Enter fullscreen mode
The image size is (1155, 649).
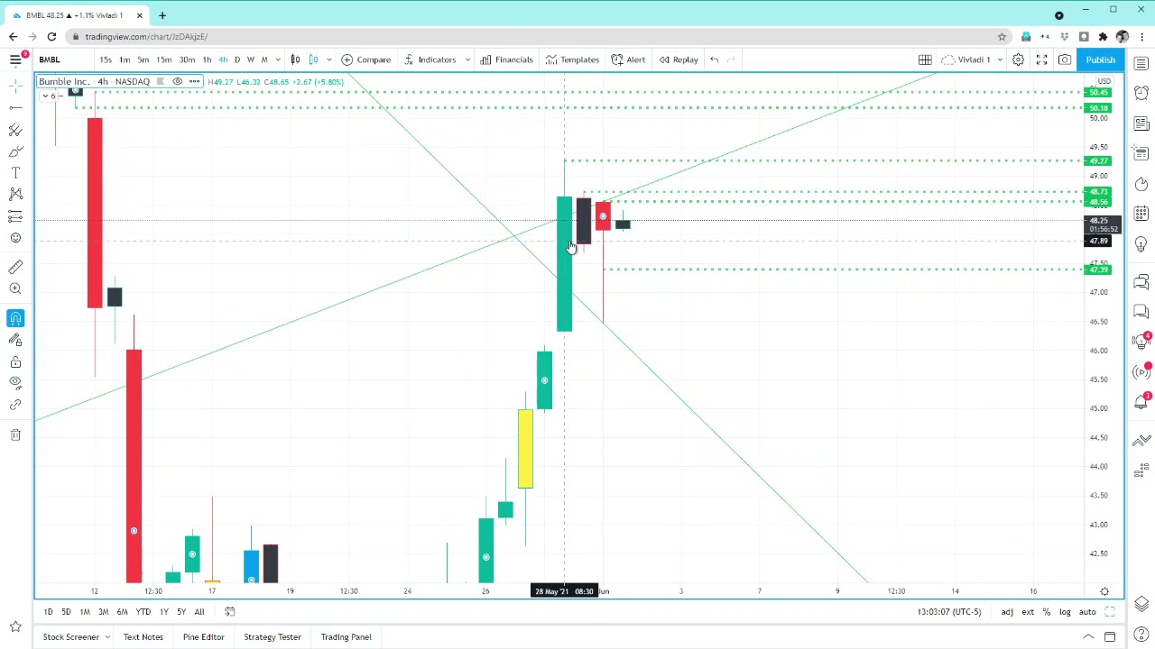tap(1041, 59)
